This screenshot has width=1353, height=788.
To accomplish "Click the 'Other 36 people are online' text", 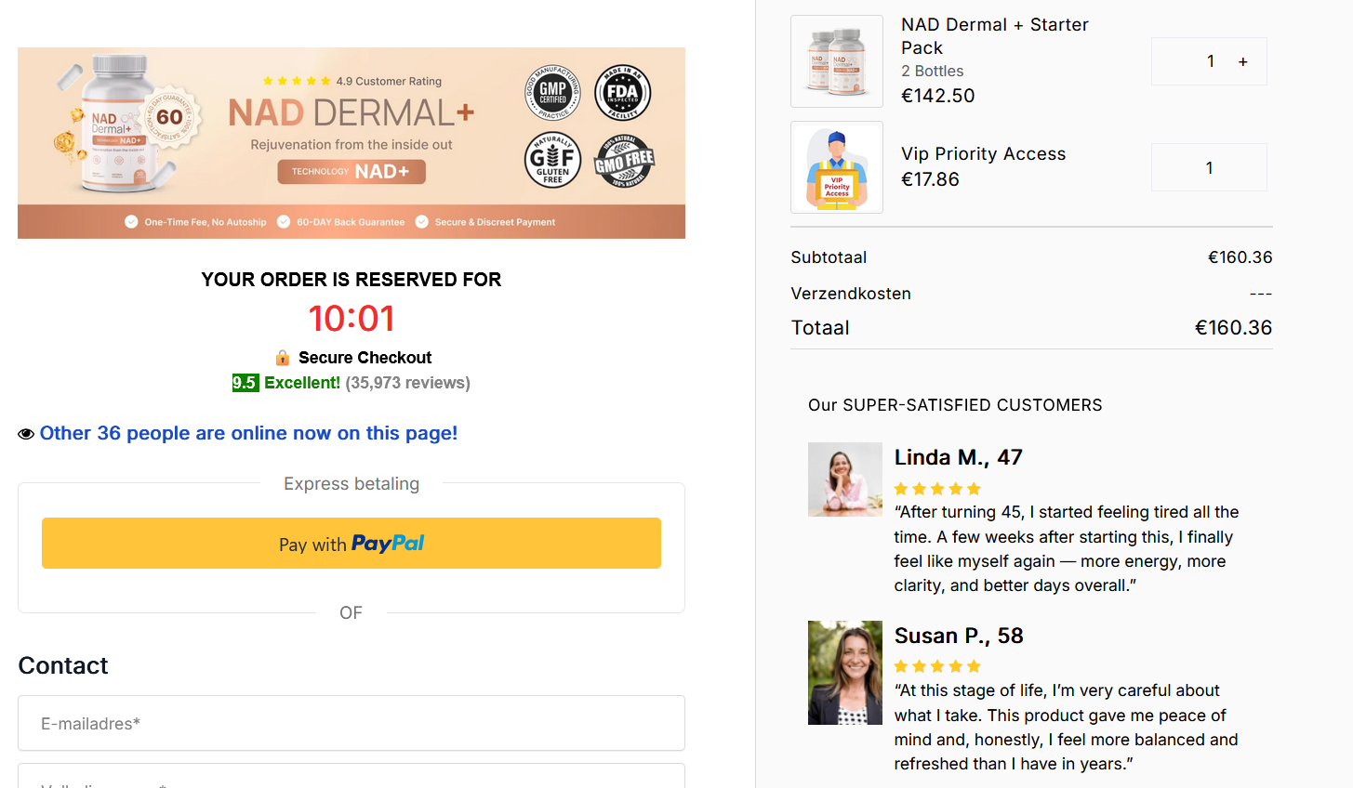I will tap(248, 433).
